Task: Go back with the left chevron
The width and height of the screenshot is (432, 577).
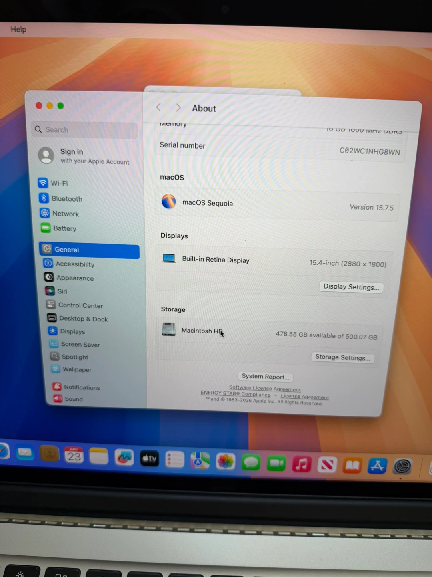Action: (x=158, y=107)
